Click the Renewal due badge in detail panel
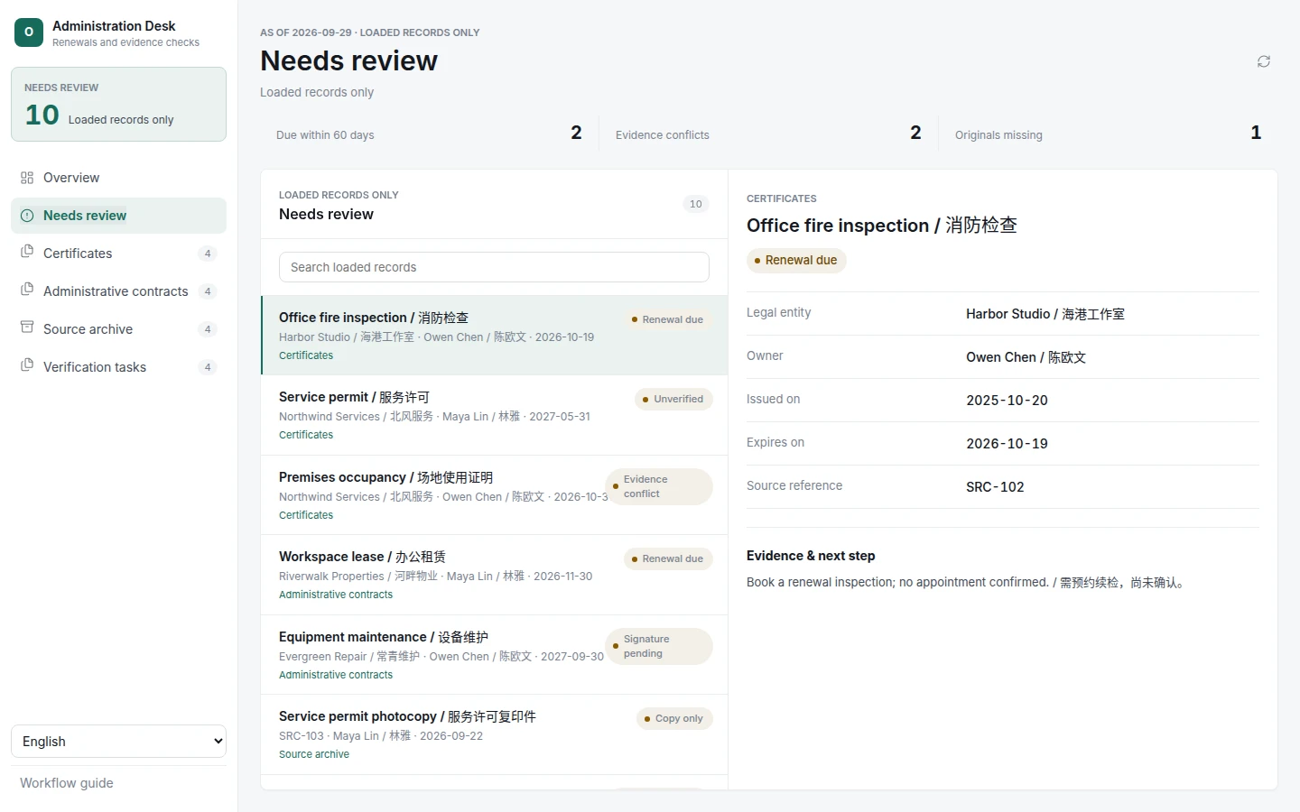This screenshot has height=812, width=1300. (x=796, y=261)
